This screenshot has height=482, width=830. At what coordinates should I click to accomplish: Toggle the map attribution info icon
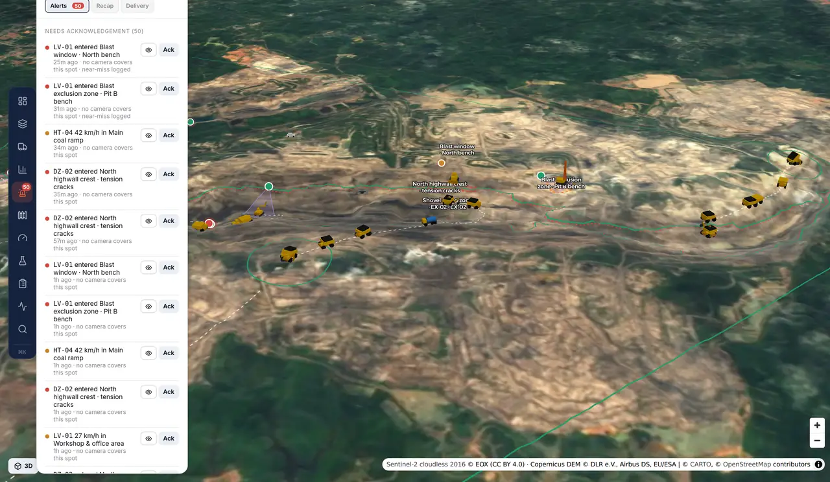coord(818,465)
